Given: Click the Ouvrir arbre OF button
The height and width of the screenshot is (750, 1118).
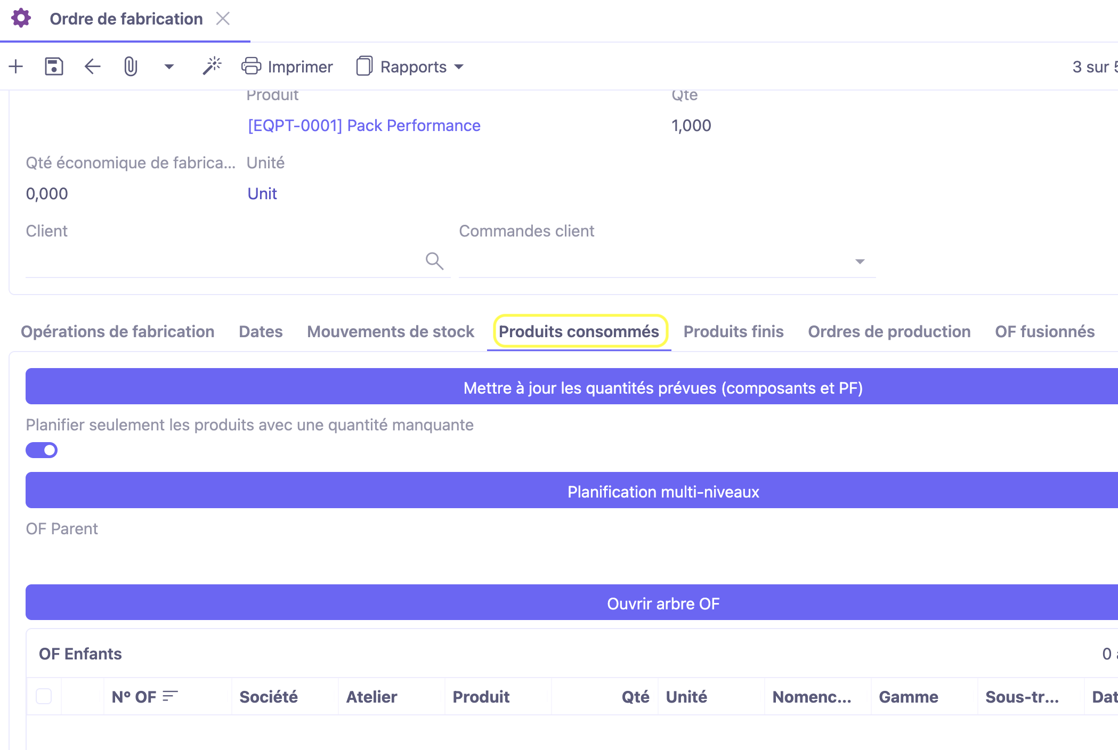Looking at the screenshot, I should (x=663, y=603).
